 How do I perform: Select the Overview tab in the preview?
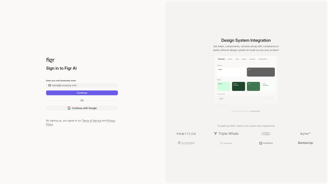[221, 59]
